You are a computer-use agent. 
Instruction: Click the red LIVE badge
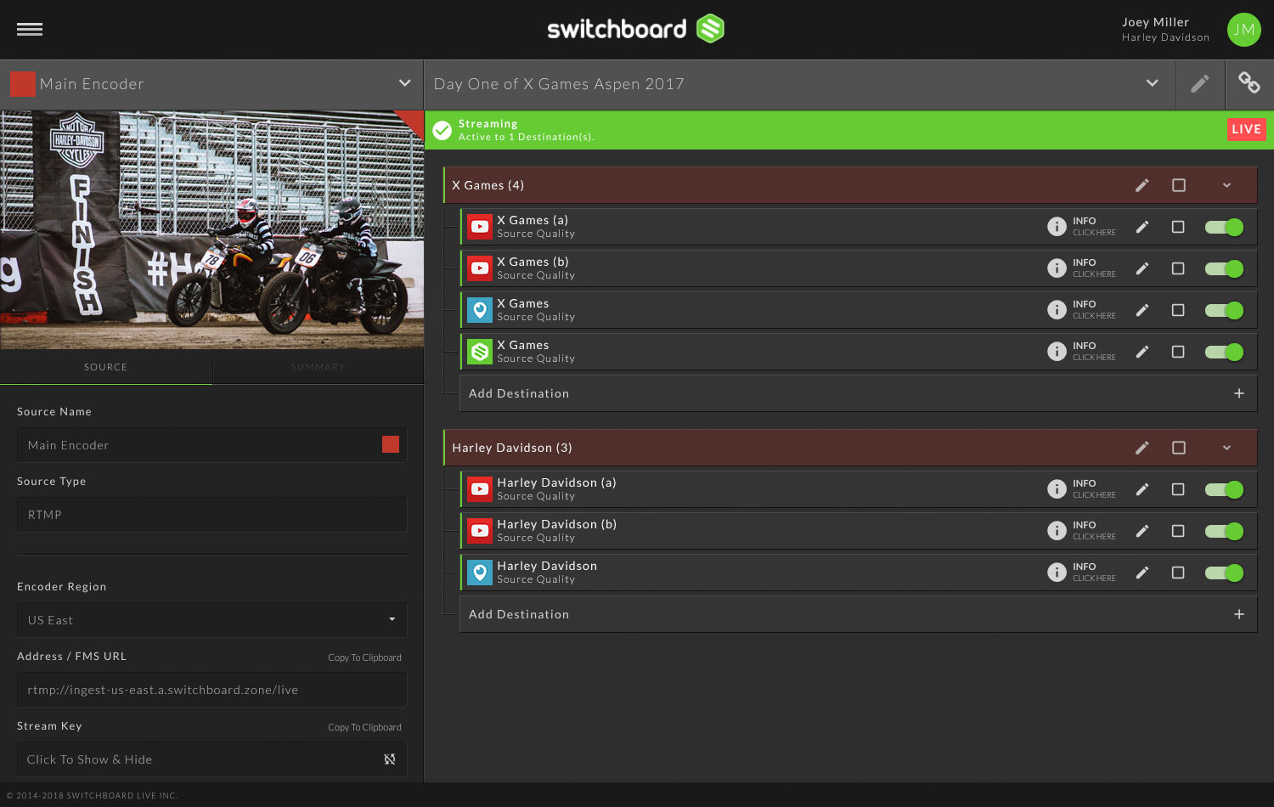point(1246,129)
